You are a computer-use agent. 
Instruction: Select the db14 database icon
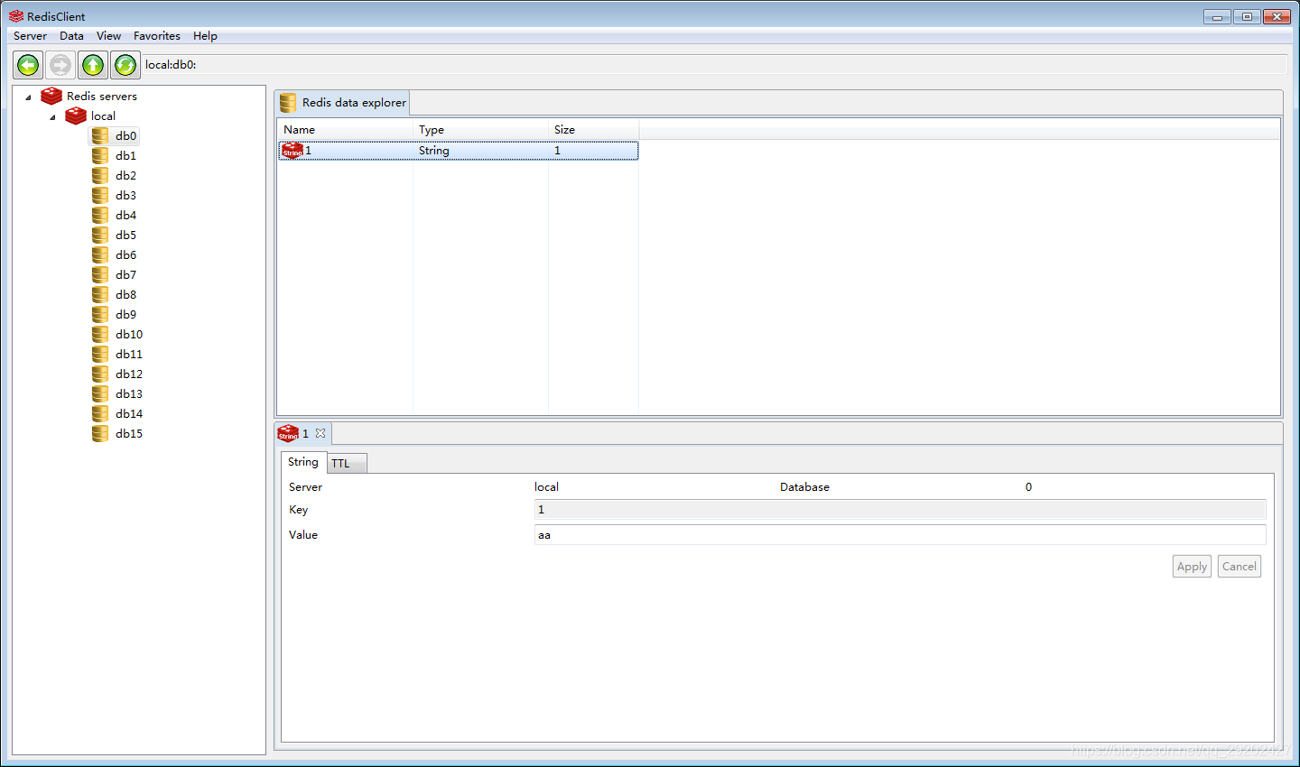pos(100,413)
